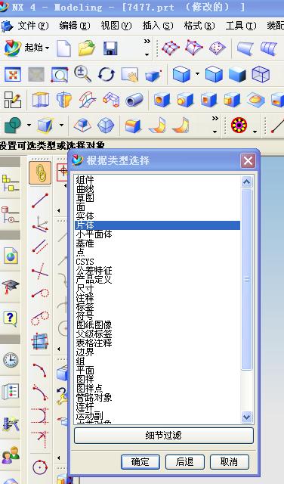Image resolution: width=284 pixels, height=484 pixels.
Task: Select 小平面体 in the type list
Action: 157,234
